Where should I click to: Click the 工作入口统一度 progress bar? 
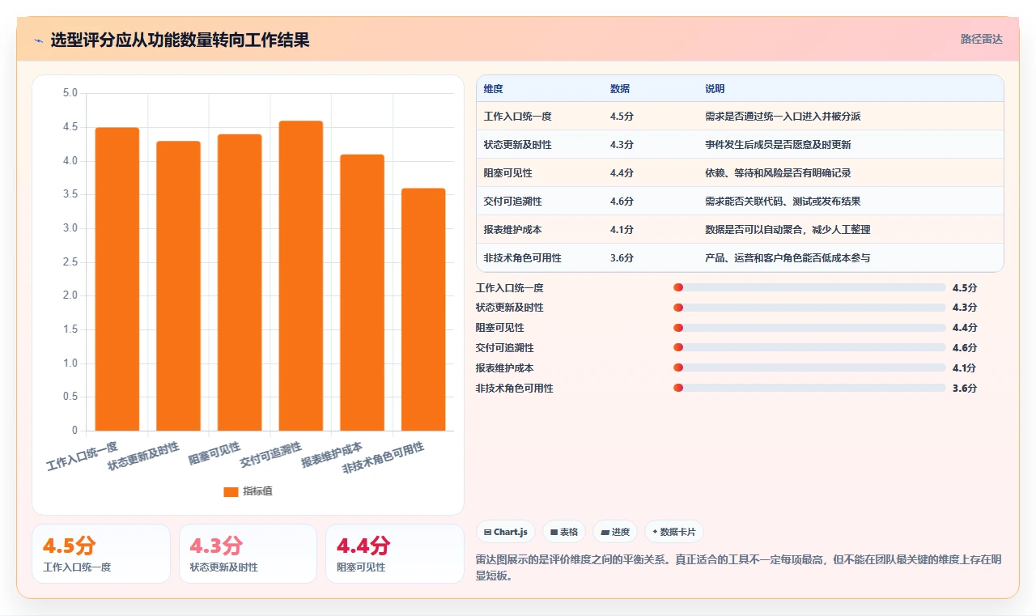click(x=809, y=287)
